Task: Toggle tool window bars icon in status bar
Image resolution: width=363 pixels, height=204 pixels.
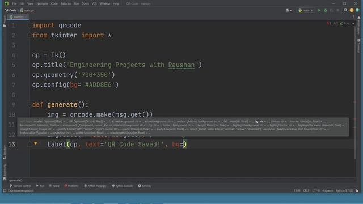Action: 5,190
